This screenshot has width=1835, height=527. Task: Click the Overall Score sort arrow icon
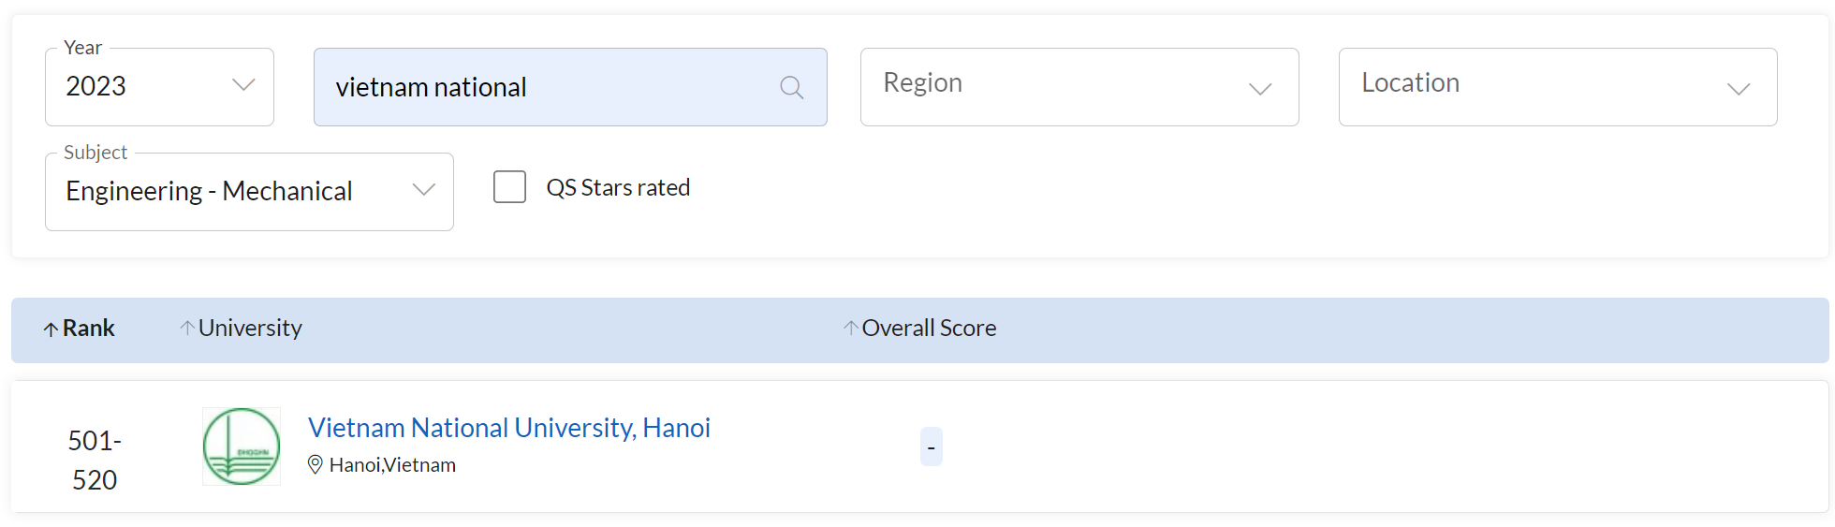pyautogui.click(x=850, y=328)
